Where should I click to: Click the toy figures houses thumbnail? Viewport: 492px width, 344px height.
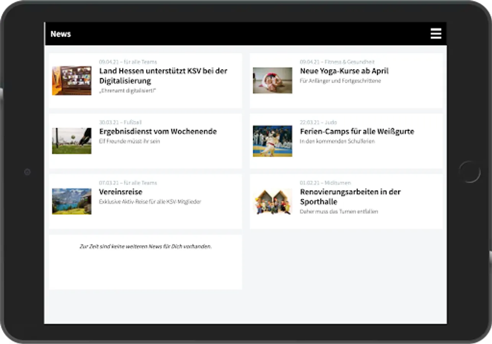point(273,201)
